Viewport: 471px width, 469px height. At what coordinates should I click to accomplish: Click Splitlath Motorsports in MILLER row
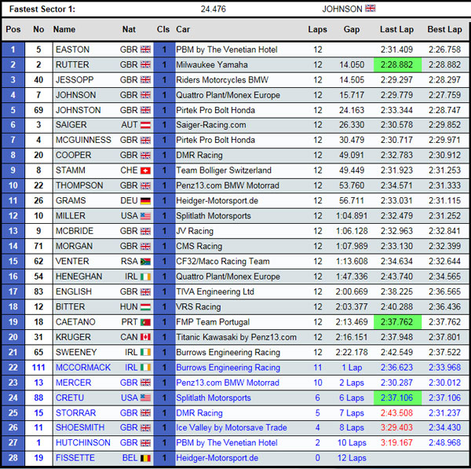pos(214,216)
